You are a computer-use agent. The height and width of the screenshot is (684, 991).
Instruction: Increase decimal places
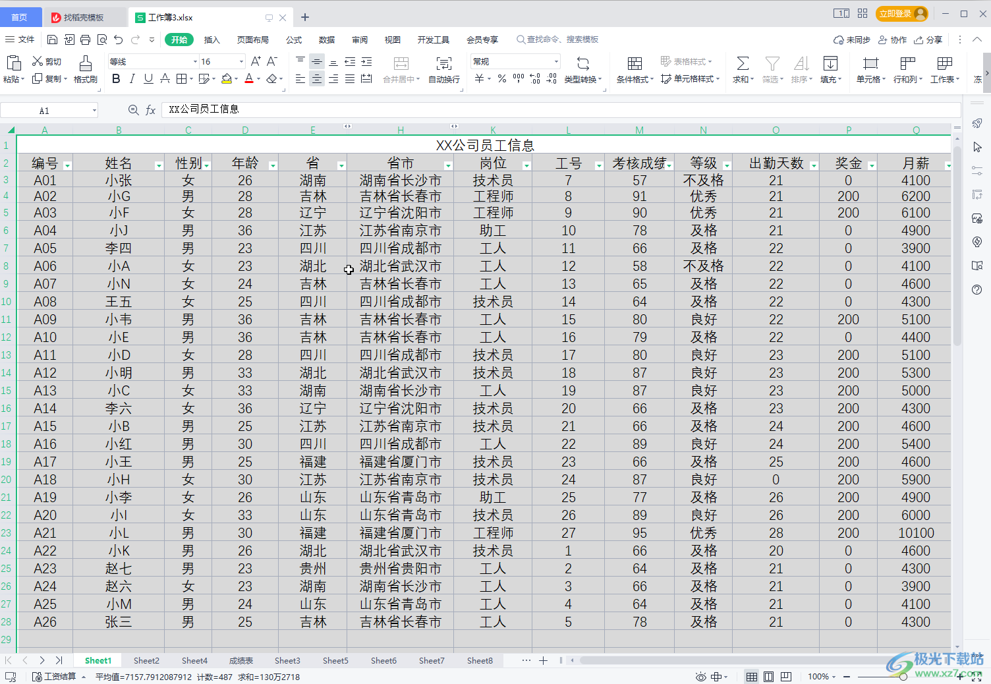535,79
